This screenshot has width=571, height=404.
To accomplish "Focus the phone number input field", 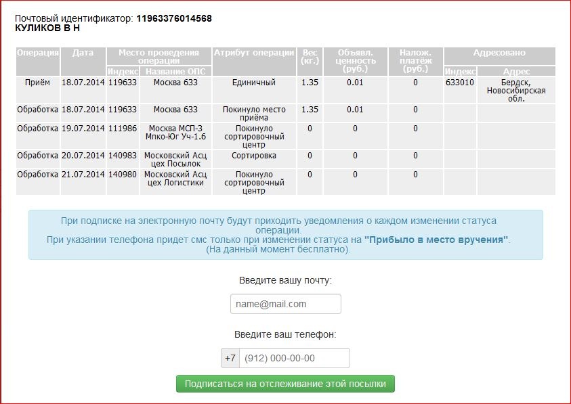I will [293, 358].
